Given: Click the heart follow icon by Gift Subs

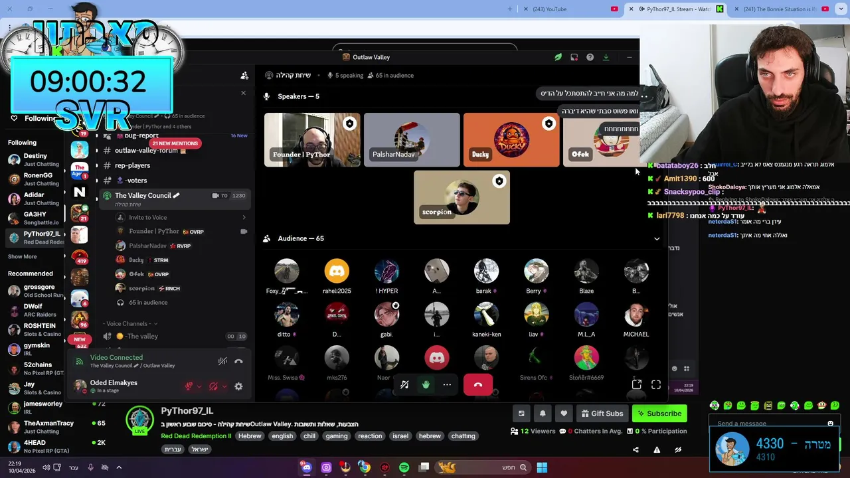Looking at the screenshot, I should [x=564, y=414].
